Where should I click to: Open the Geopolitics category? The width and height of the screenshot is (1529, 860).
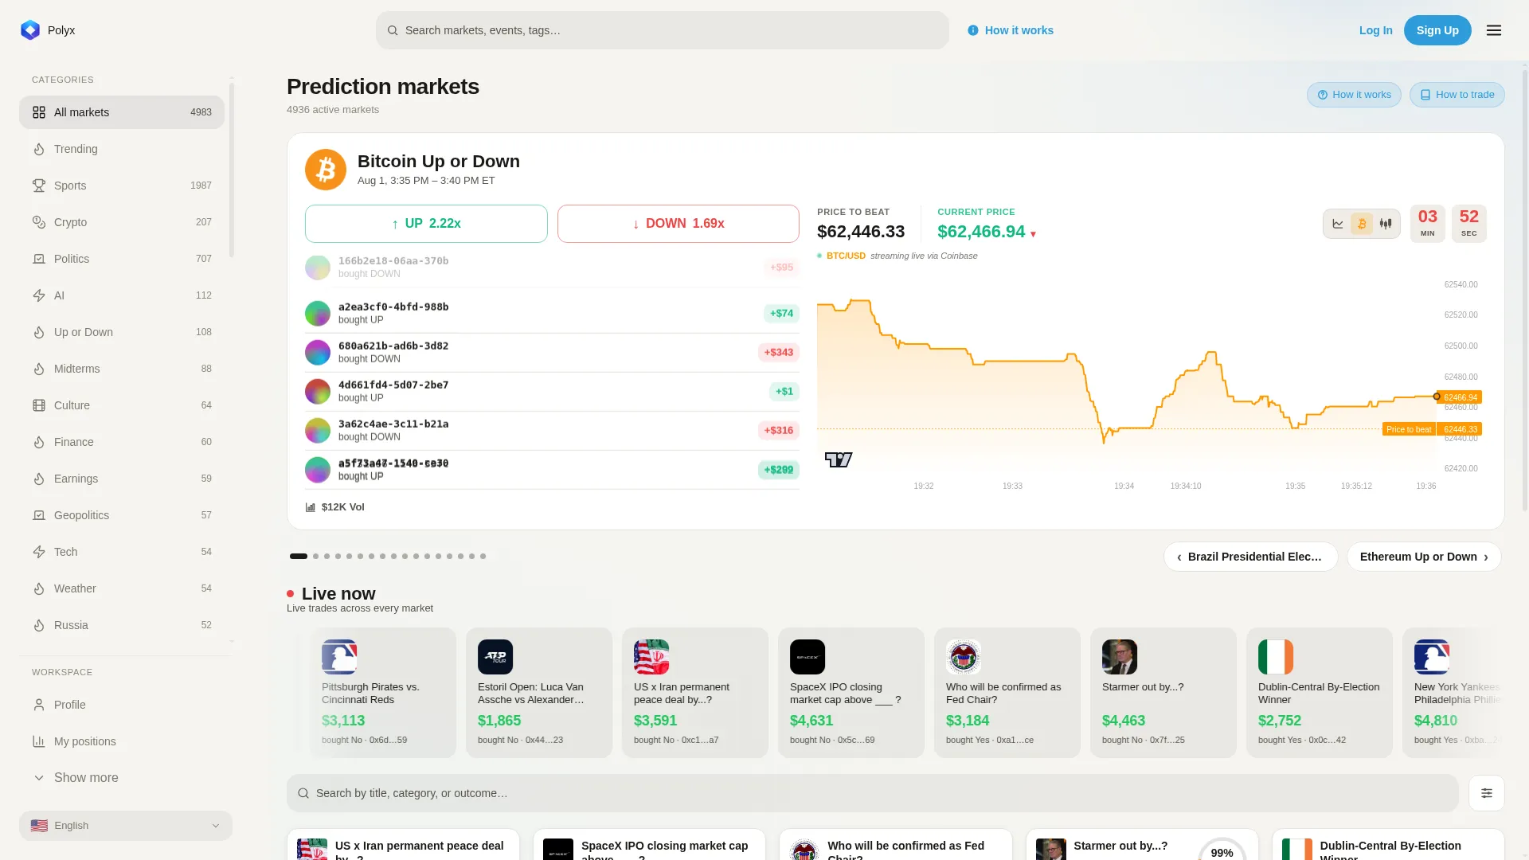click(122, 515)
